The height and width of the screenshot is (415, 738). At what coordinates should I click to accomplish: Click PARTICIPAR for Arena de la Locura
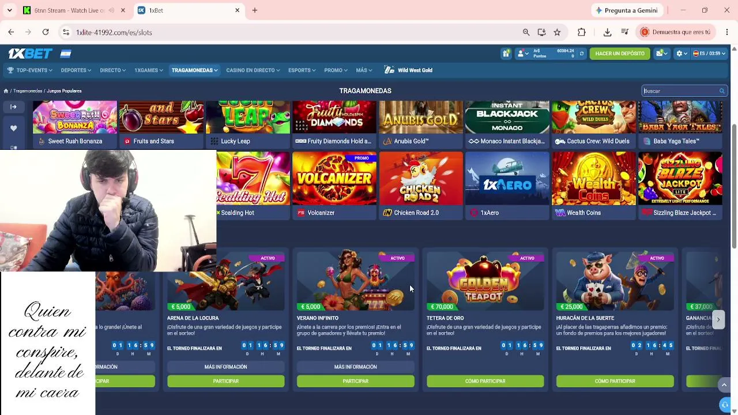(225, 381)
